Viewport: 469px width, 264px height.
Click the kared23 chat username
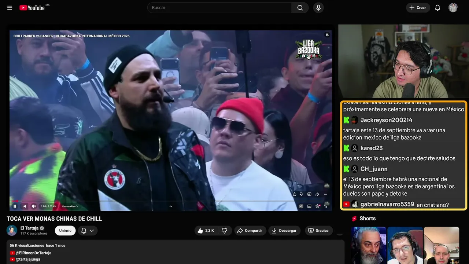tap(371, 148)
